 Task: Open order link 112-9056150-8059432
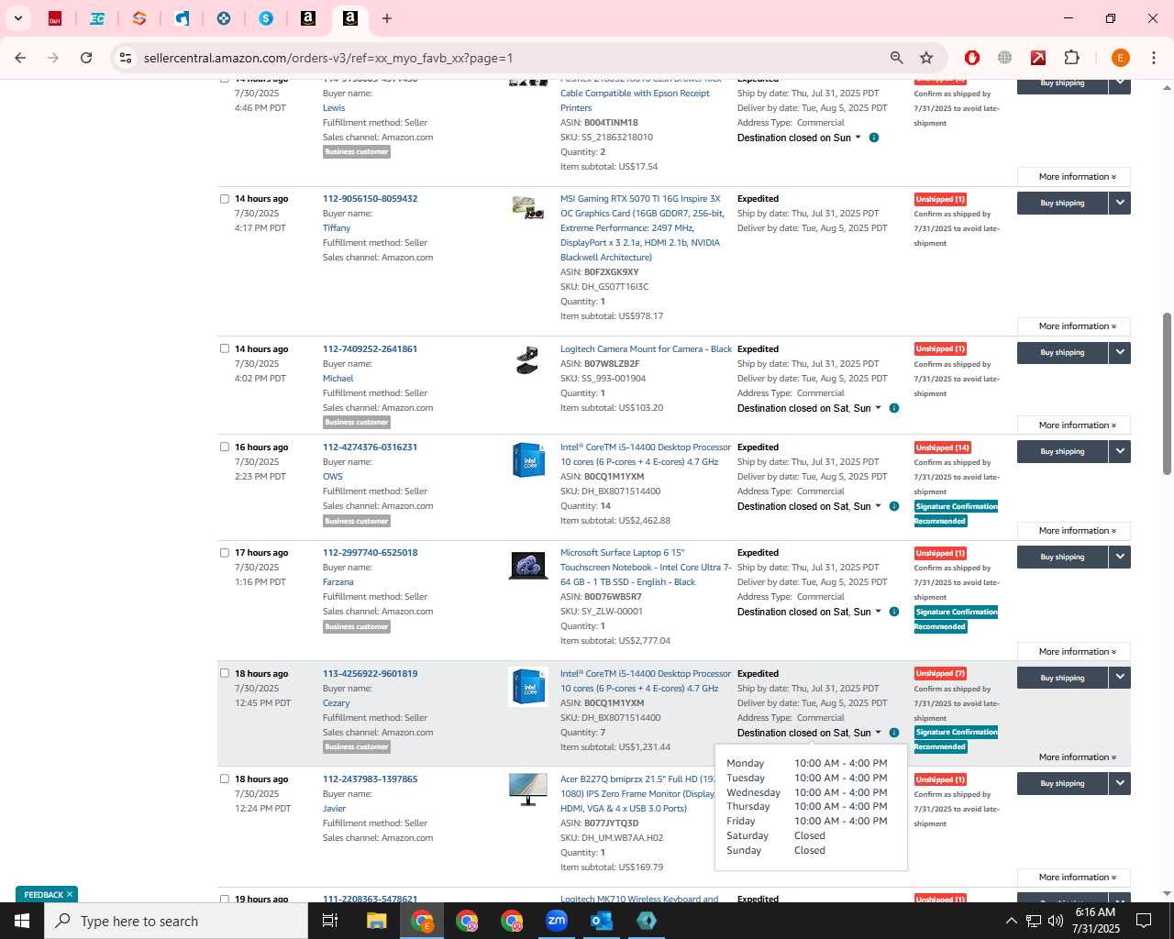pos(370,199)
